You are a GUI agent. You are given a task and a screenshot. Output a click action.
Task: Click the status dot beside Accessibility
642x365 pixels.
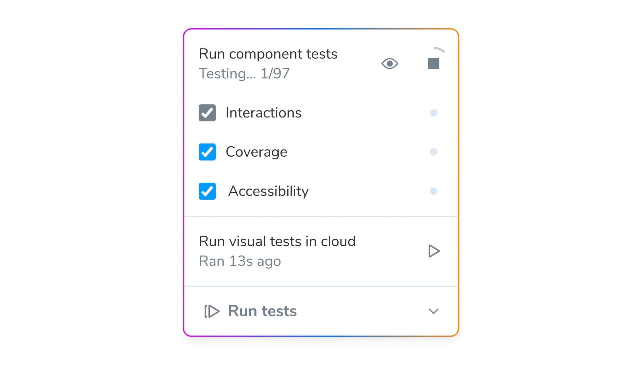[x=434, y=191]
